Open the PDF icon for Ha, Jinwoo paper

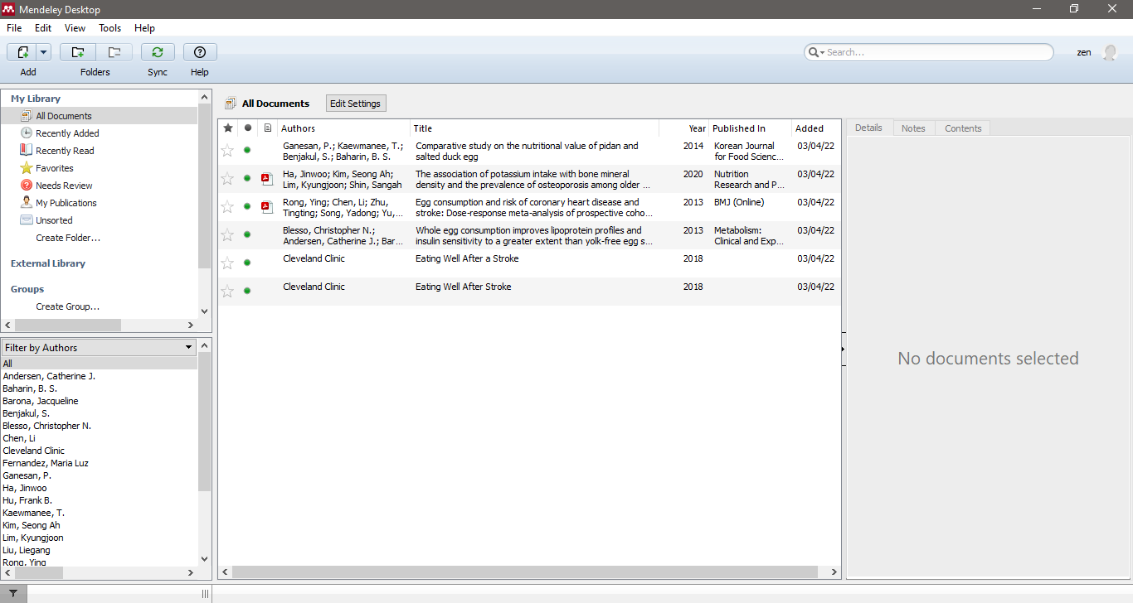coord(267,178)
